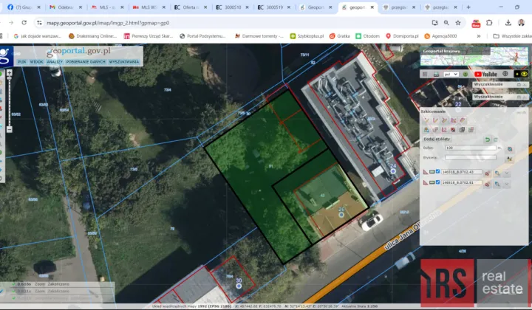532x310 pixels.
Task: Open the language dropdown showing pol
Action: pos(451,74)
